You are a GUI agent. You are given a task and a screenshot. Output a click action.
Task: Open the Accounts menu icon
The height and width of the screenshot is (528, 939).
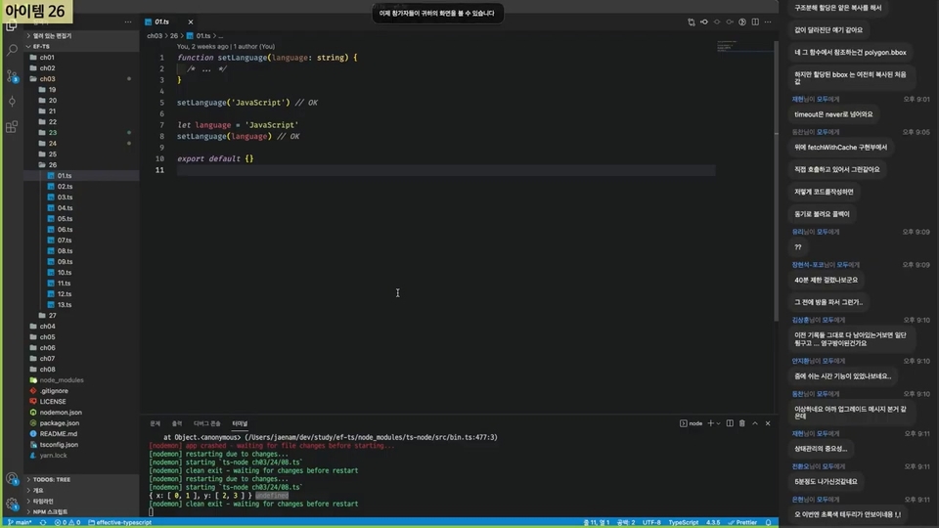tap(12, 478)
